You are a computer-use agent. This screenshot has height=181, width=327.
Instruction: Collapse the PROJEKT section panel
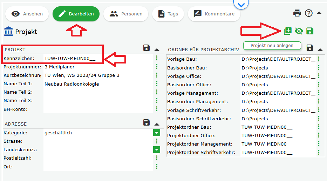click(x=157, y=49)
